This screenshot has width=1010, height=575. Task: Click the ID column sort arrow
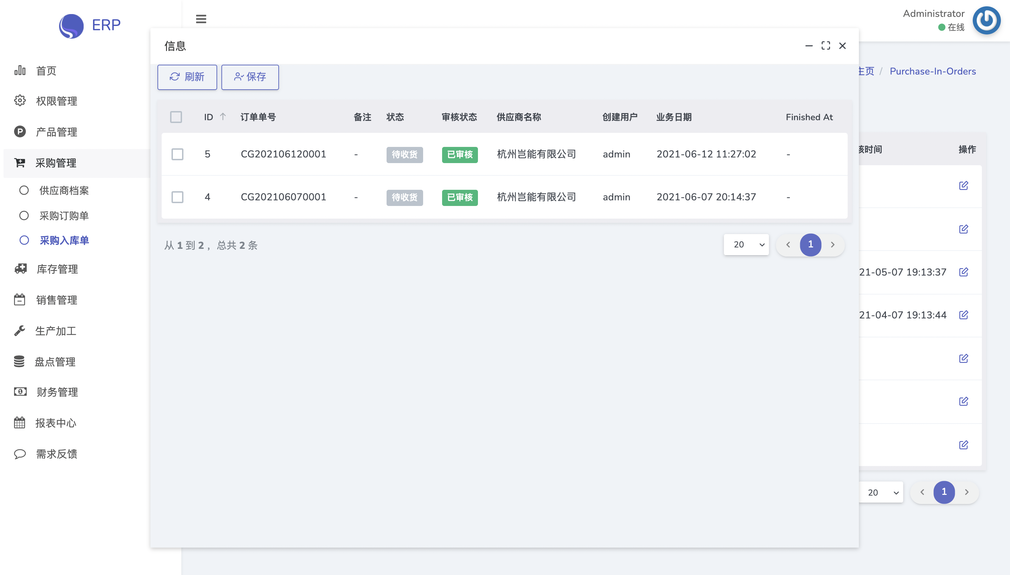coord(223,116)
